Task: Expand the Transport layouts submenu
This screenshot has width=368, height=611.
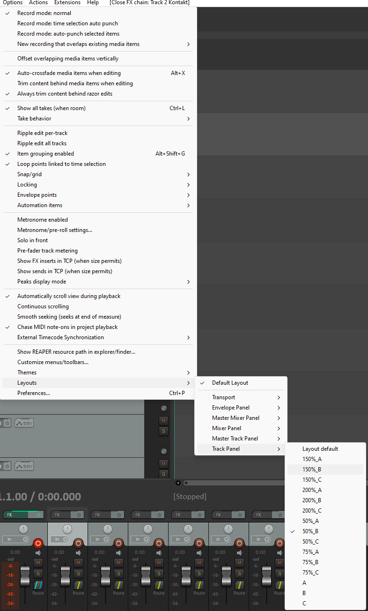Action: pyautogui.click(x=241, y=397)
